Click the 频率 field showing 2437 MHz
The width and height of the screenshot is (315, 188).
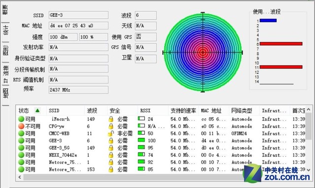(78, 90)
